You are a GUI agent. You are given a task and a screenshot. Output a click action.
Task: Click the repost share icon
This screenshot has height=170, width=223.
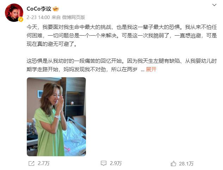tap(31, 163)
